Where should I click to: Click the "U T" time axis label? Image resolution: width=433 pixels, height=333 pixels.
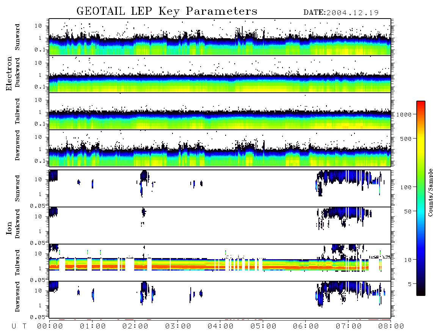coord(19,327)
